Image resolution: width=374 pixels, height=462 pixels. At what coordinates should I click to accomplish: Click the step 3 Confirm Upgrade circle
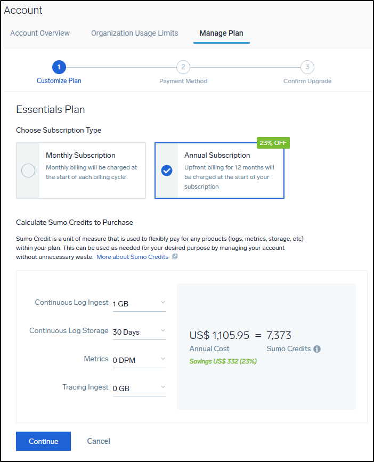pos(307,67)
